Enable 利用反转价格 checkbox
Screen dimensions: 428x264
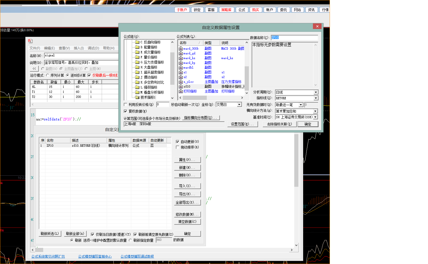[125, 105]
